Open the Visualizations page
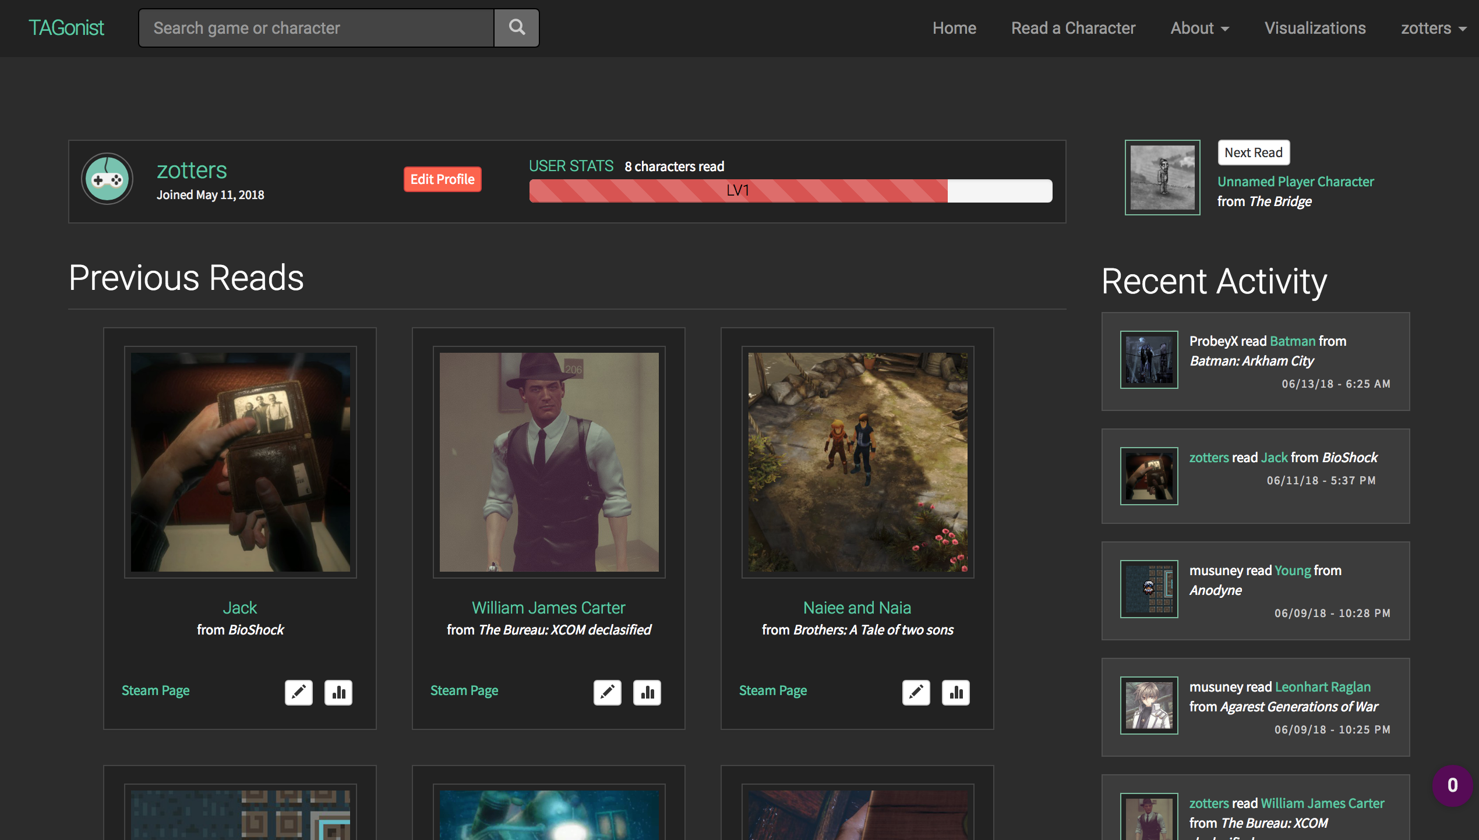 1315,28
